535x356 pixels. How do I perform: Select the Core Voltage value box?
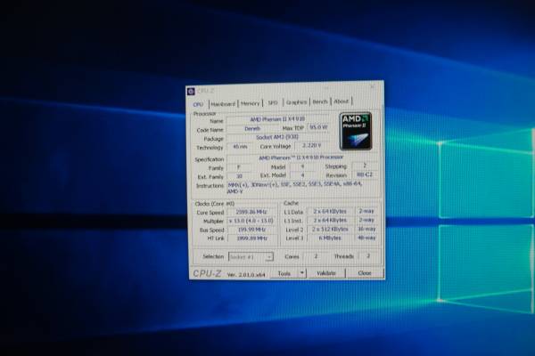[311, 146]
